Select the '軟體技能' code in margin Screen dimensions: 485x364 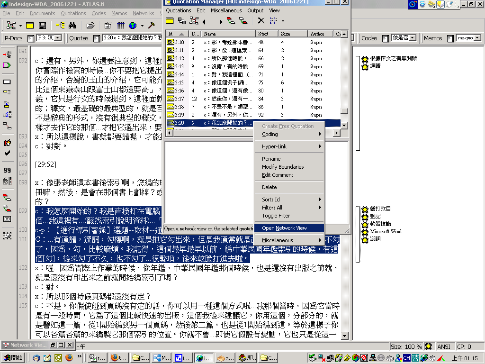(x=380, y=224)
